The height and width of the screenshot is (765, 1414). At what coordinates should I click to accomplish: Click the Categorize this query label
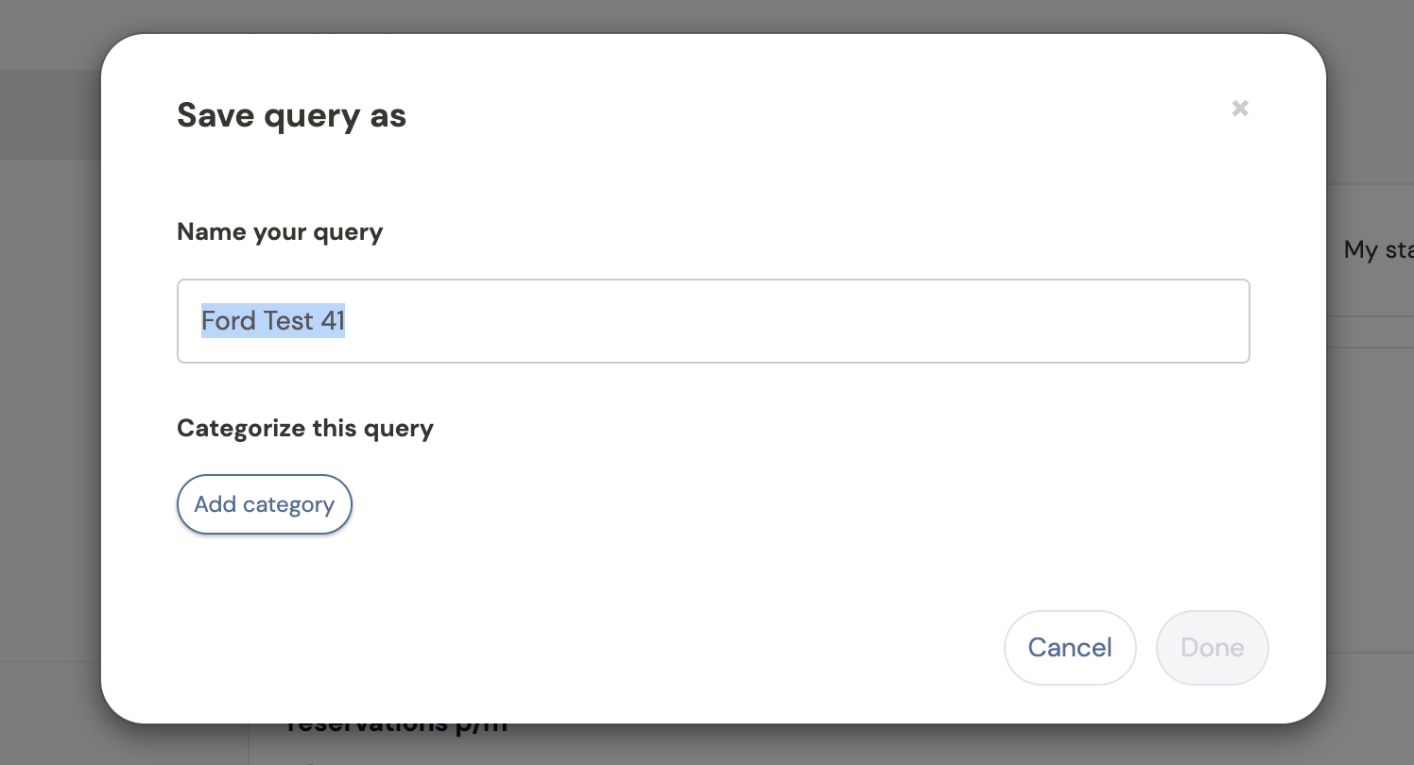(x=305, y=428)
